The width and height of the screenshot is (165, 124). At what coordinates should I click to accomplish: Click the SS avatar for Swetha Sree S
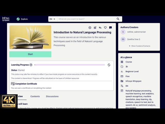(x=123, y=39)
